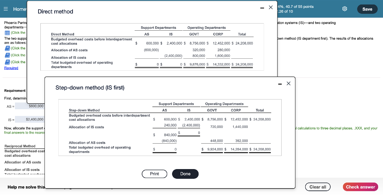Select CORP total 14,332,000 in Direct method

[221, 64]
